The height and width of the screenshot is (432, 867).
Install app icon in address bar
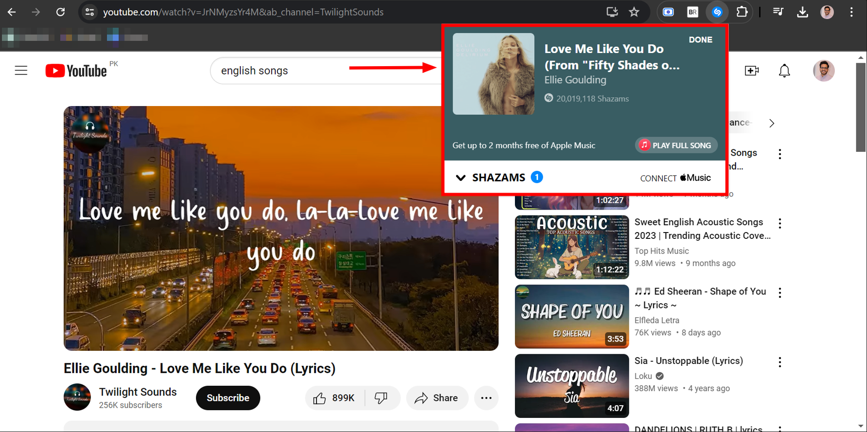point(612,12)
